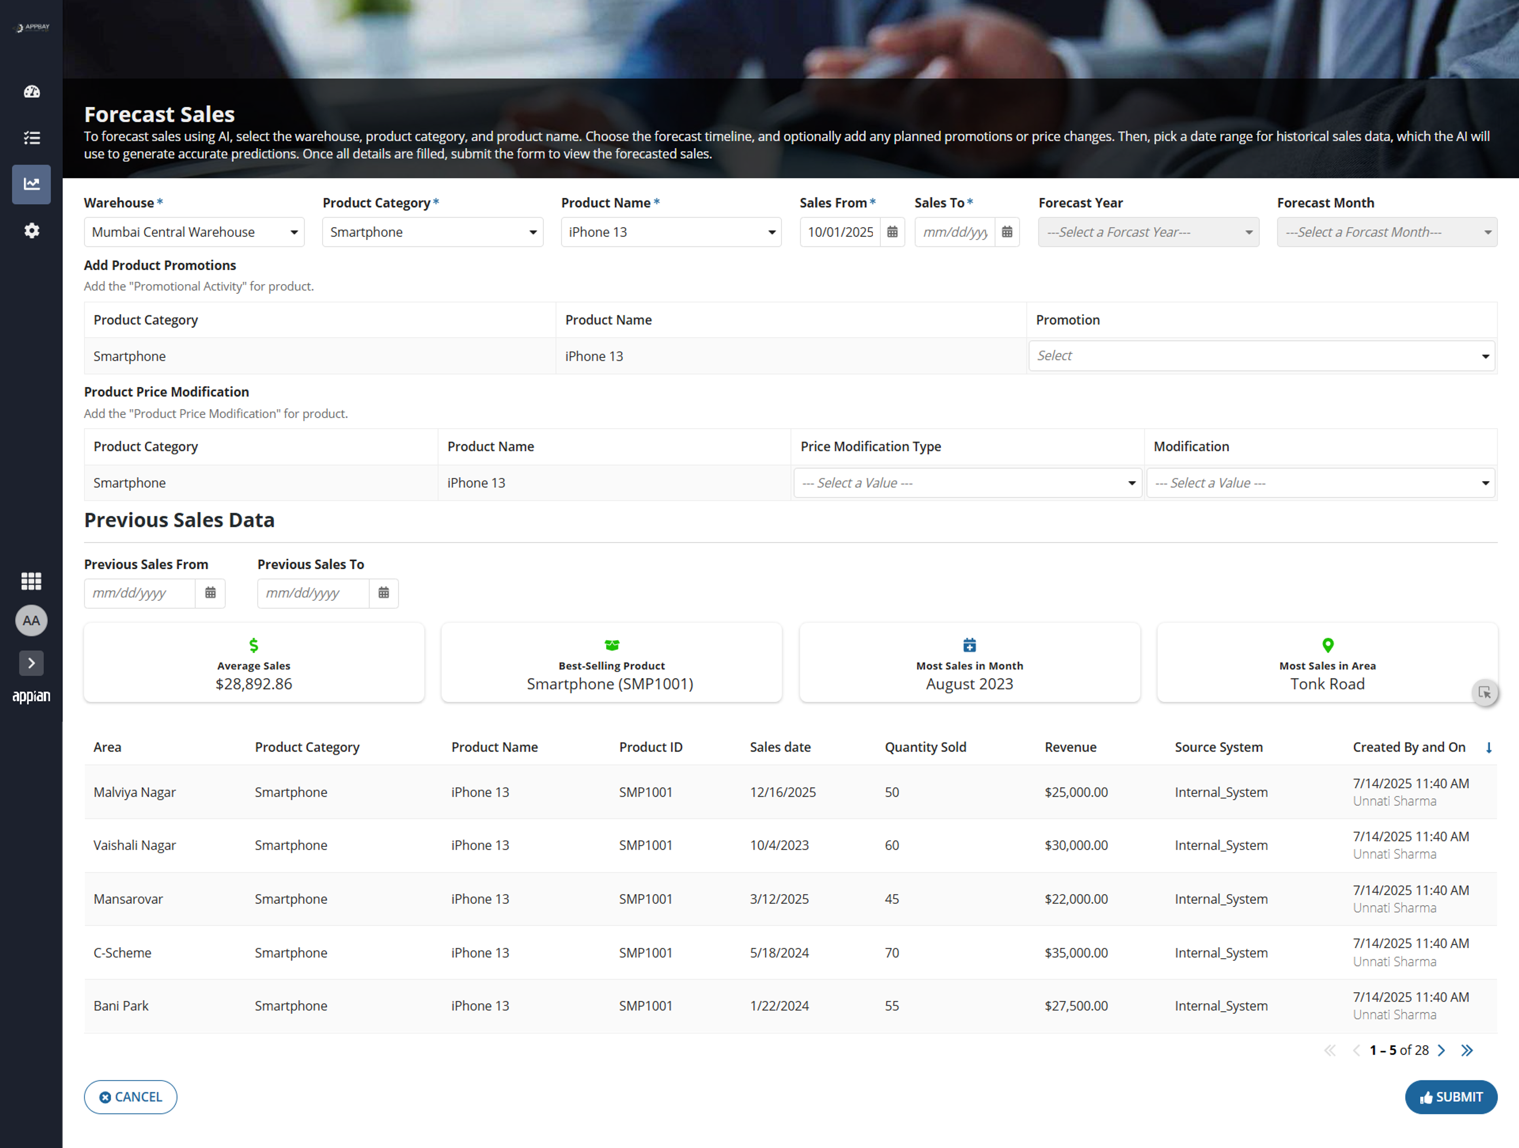
Task: Click the Smartphone (SMP1001) value
Action: [x=610, y=684]
